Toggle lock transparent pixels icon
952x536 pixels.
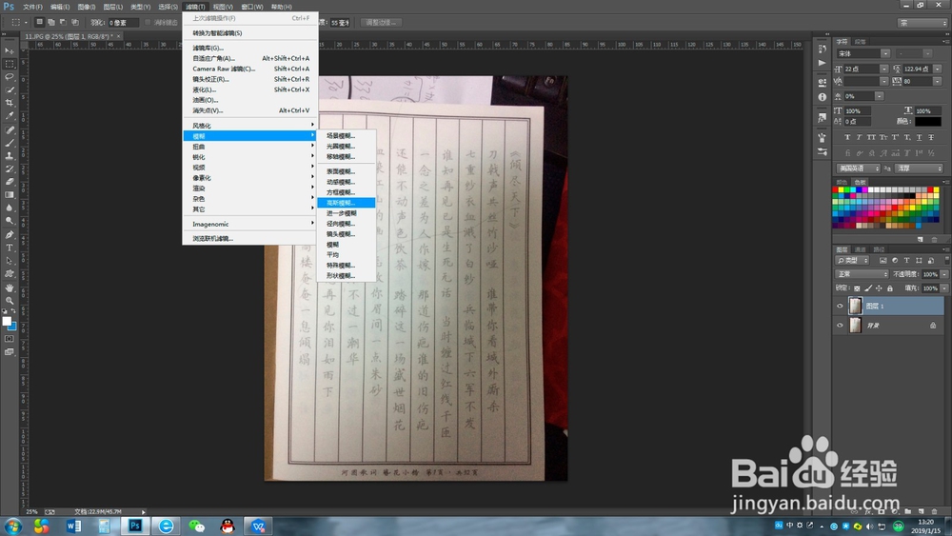point(857,288)
